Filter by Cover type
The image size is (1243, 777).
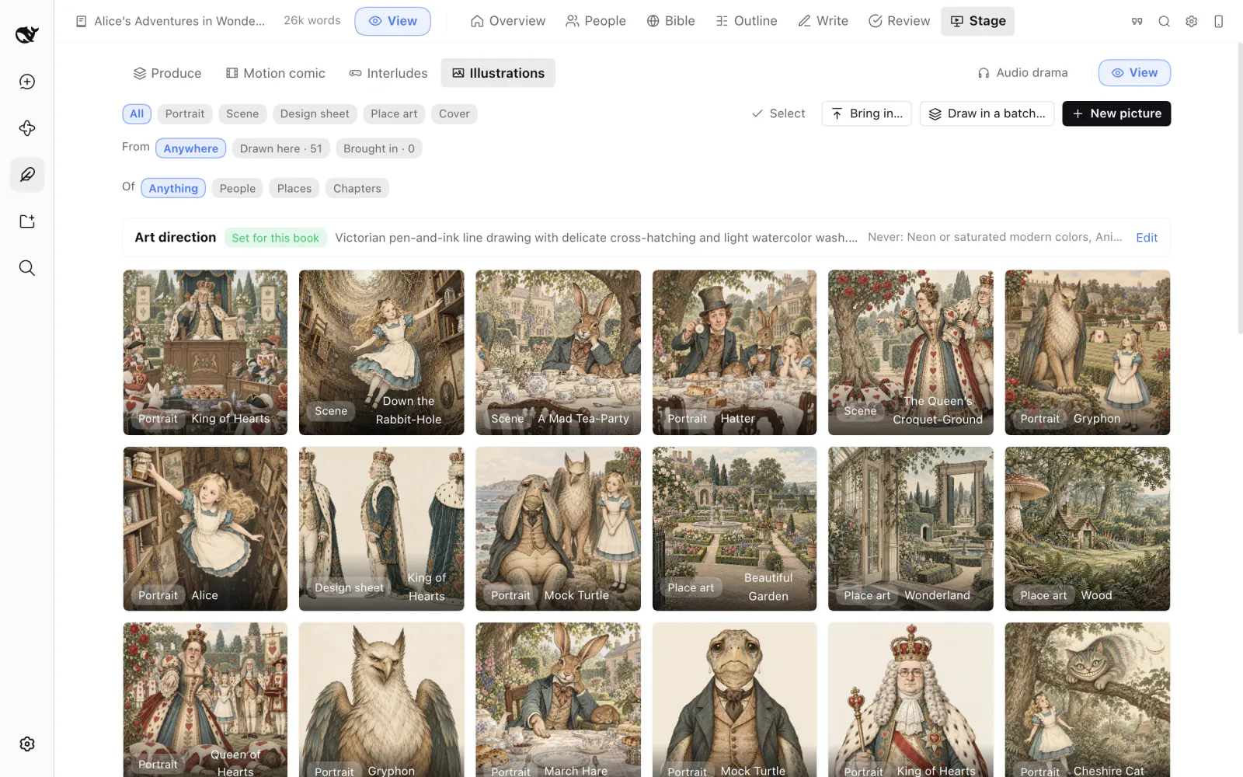click(x=454, y=113)
